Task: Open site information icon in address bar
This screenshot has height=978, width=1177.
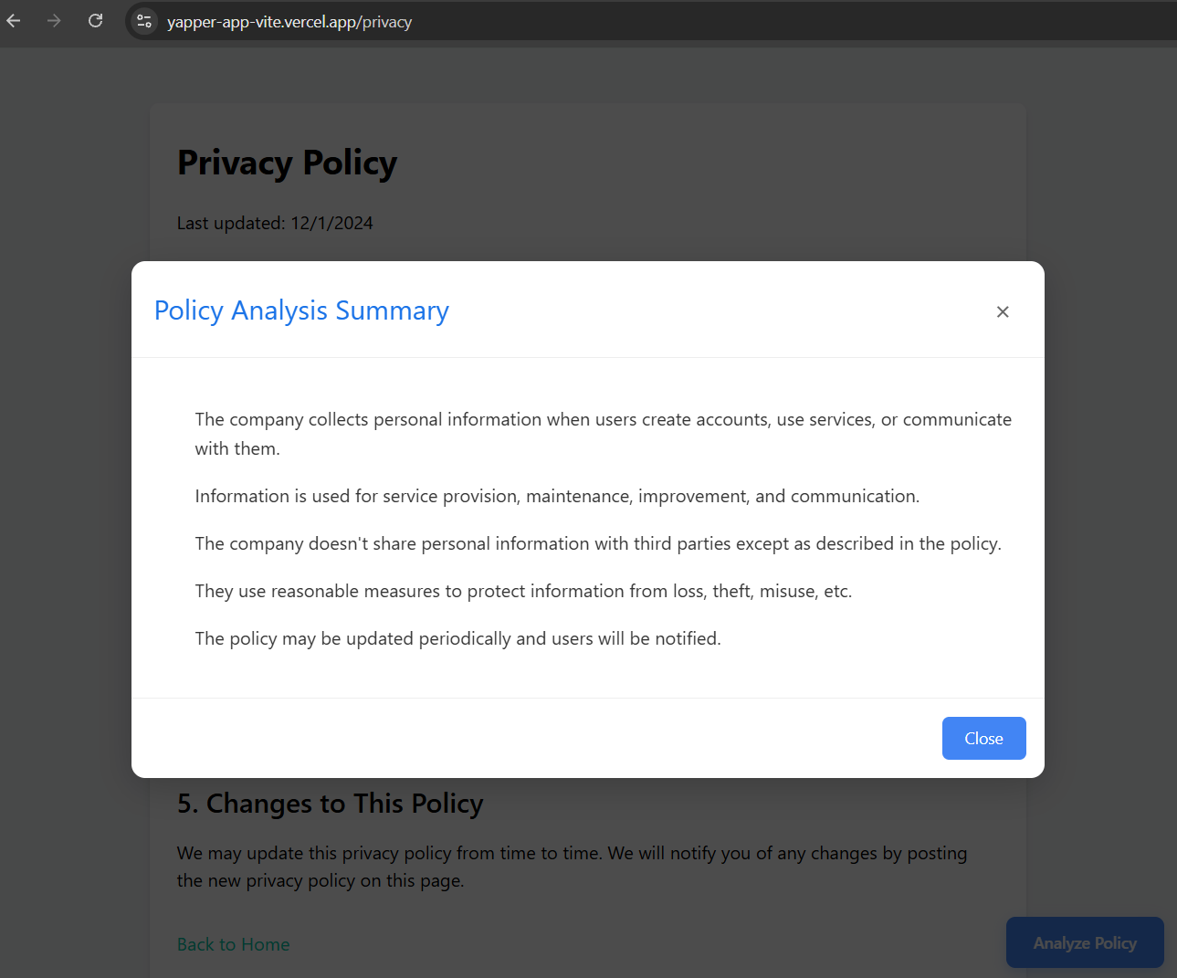Action: [x=144, y=21]
